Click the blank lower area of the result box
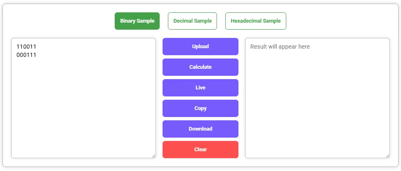Viewport: 401px width, 171px height. tap(317, 119)
